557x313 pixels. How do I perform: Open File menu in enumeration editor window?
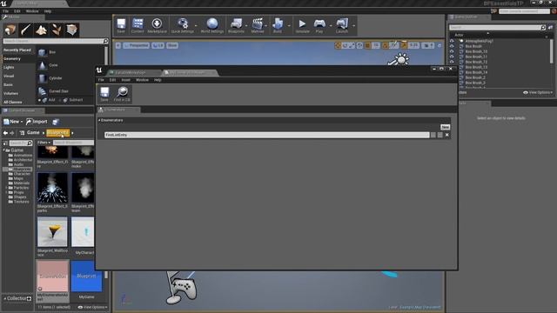[x=101, y=80]
